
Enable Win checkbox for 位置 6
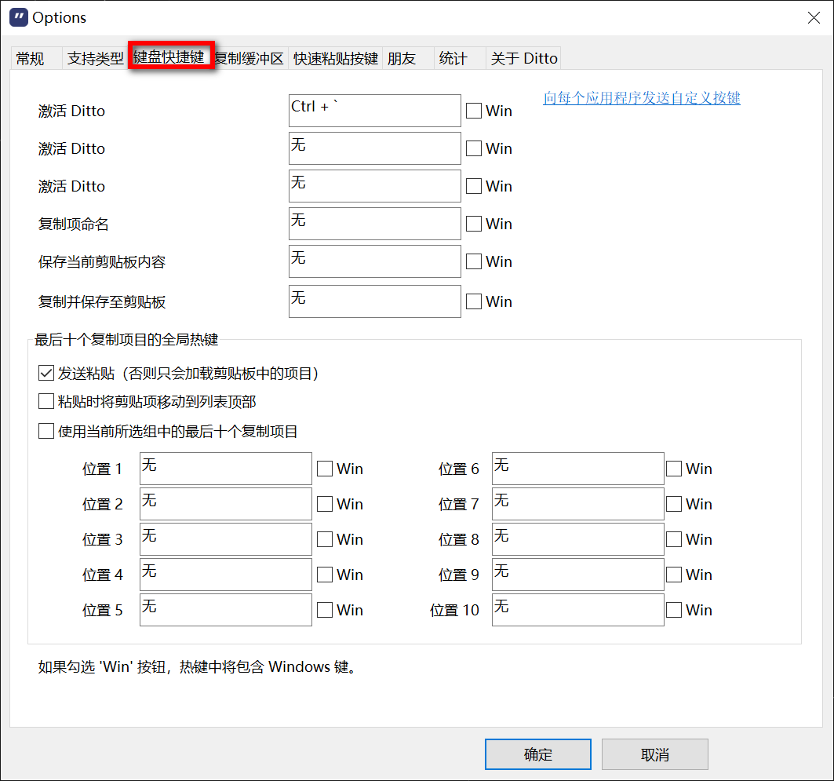pos(674,469)
